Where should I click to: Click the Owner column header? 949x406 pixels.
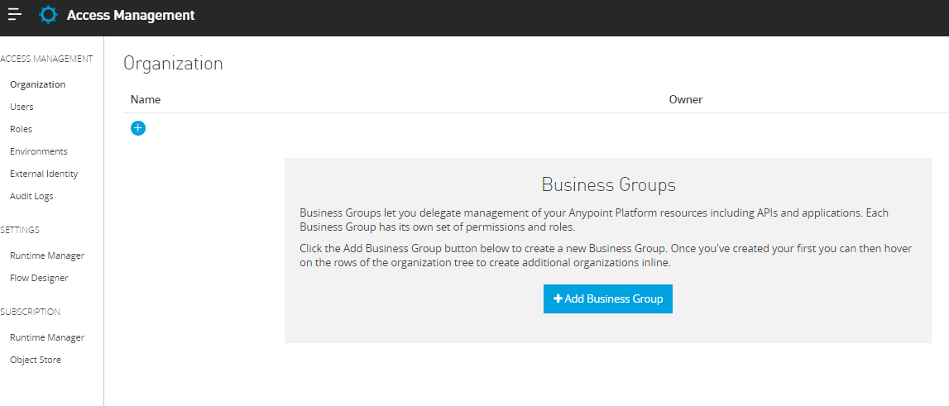[x=685, y=99]
